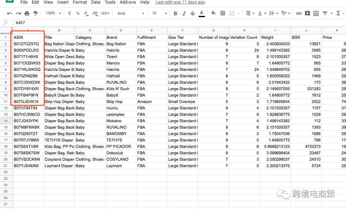Add a comment with the comment icon
Image resolution: width=346 pixels, height=209 pixels.
point(307,13)
